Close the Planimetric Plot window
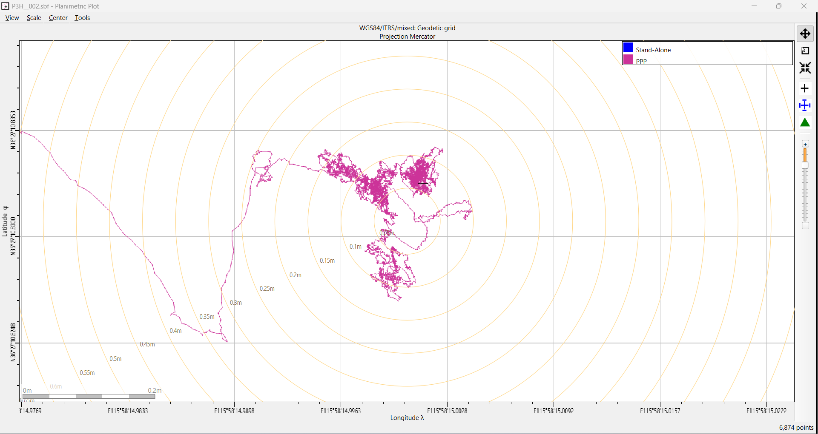 click(x=804, y=6)
